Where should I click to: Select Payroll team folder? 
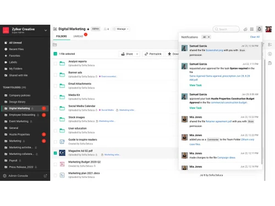25,160
